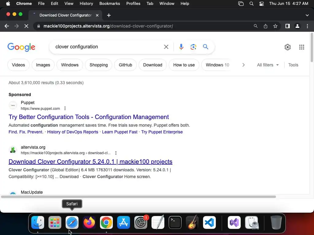This screenshot has height=235, width=314.
Task: Open the Profiles menu
Action: tap(133, 4)
